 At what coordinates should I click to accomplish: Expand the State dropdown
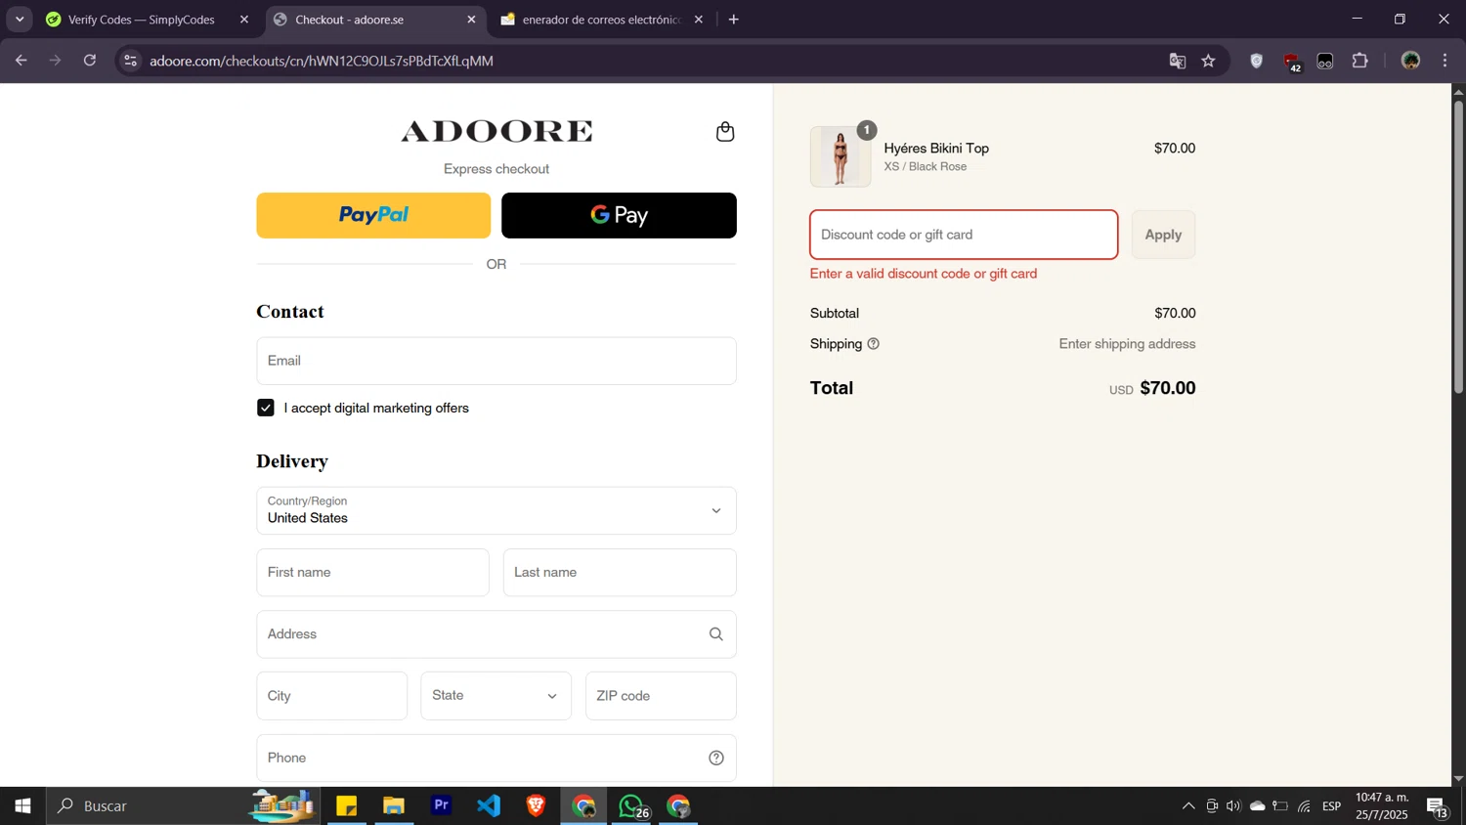click(496, 696)
